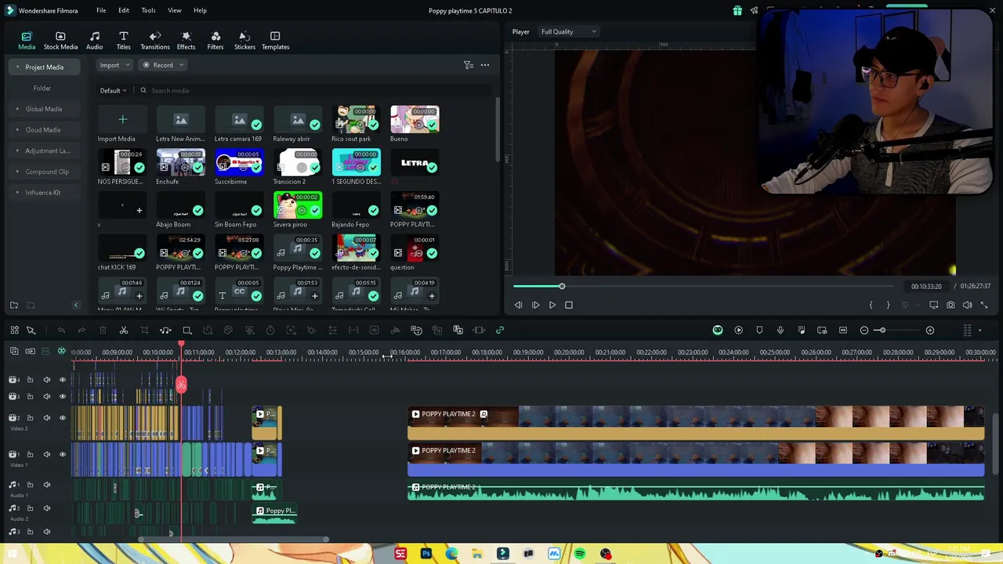Select the Suscribirme media thumbnail
Screen dimensions: 1003x564
pyautogui.click(x=239, y=162)
